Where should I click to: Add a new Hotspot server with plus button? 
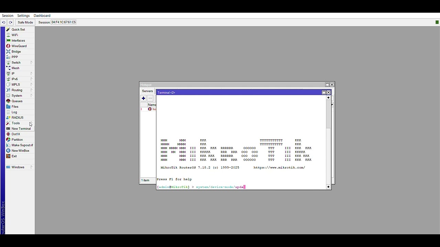(x=143, y=98)
